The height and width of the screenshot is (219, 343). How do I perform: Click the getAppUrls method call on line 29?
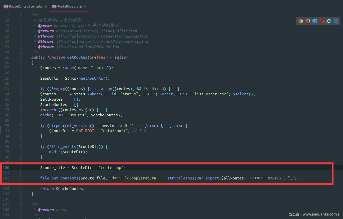point(92,78)
